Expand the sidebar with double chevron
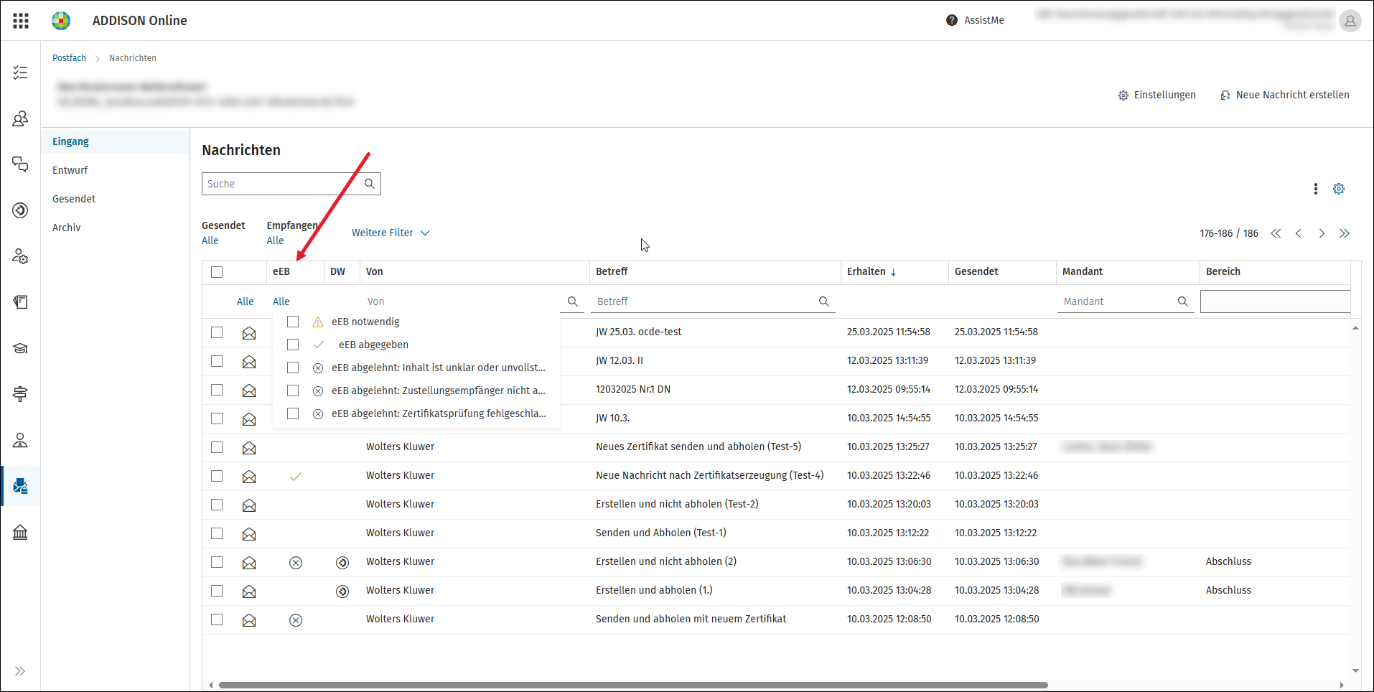Viewport: 1374px width, 692px height. coord(20,671)
